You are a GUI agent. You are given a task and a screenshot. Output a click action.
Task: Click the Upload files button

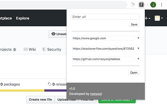[x=67, y=100]
